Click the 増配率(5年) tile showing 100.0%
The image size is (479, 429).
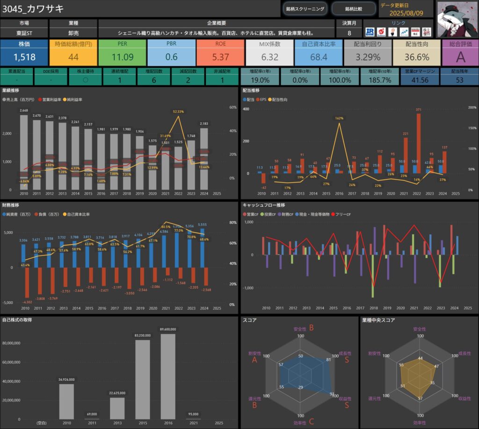point(340,76)
